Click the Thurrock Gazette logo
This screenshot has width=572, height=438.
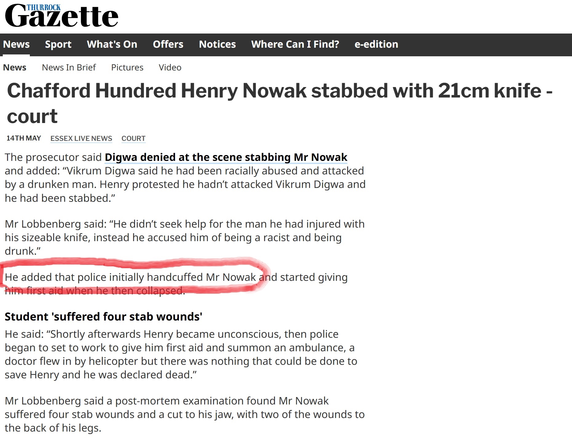pos(62,15)
